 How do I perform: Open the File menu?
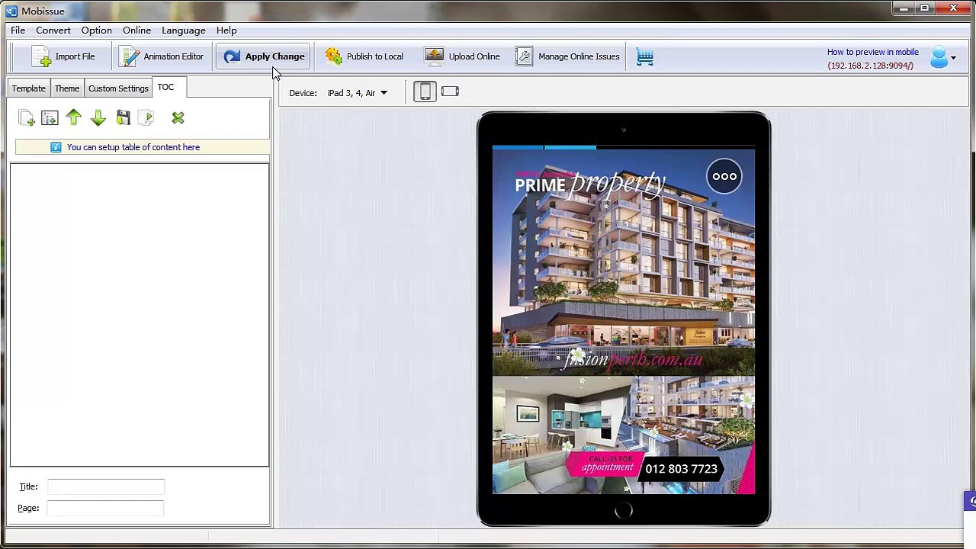(x=18, y=30)
